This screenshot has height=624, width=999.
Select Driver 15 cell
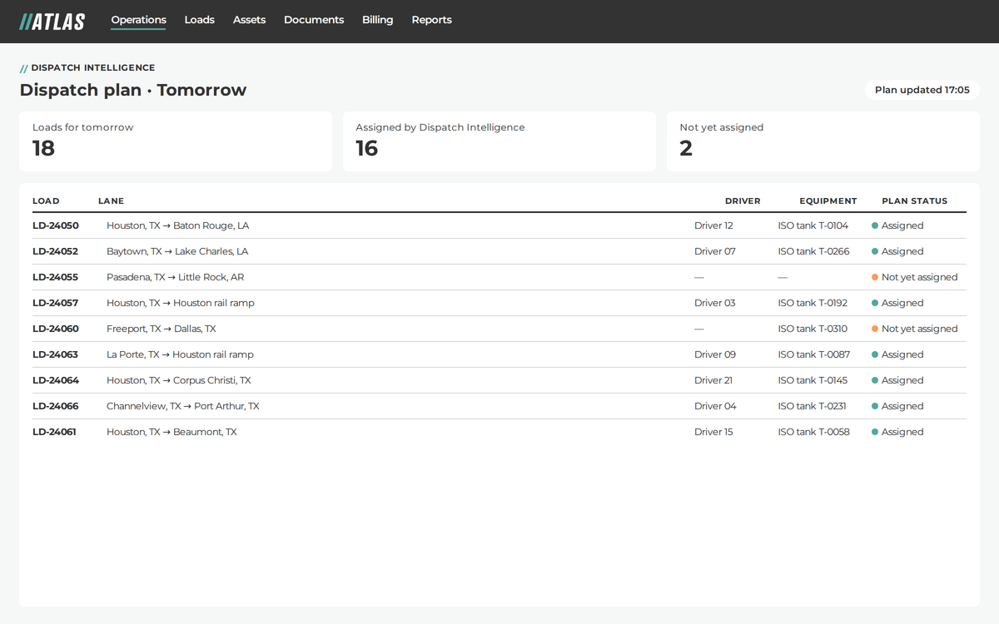click(713, 432)
